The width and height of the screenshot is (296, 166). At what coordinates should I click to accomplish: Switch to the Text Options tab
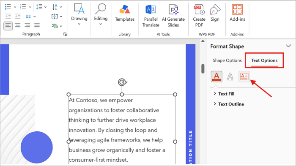click(264, 60)
